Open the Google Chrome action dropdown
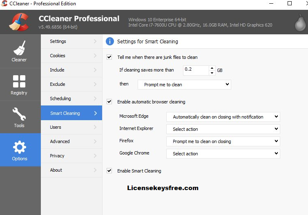Screen dimensions: 308x215 (223, 154)
